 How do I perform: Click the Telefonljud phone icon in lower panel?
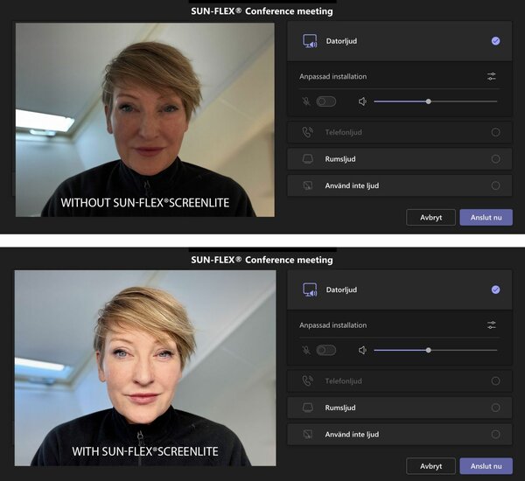[x=308, y=381]
